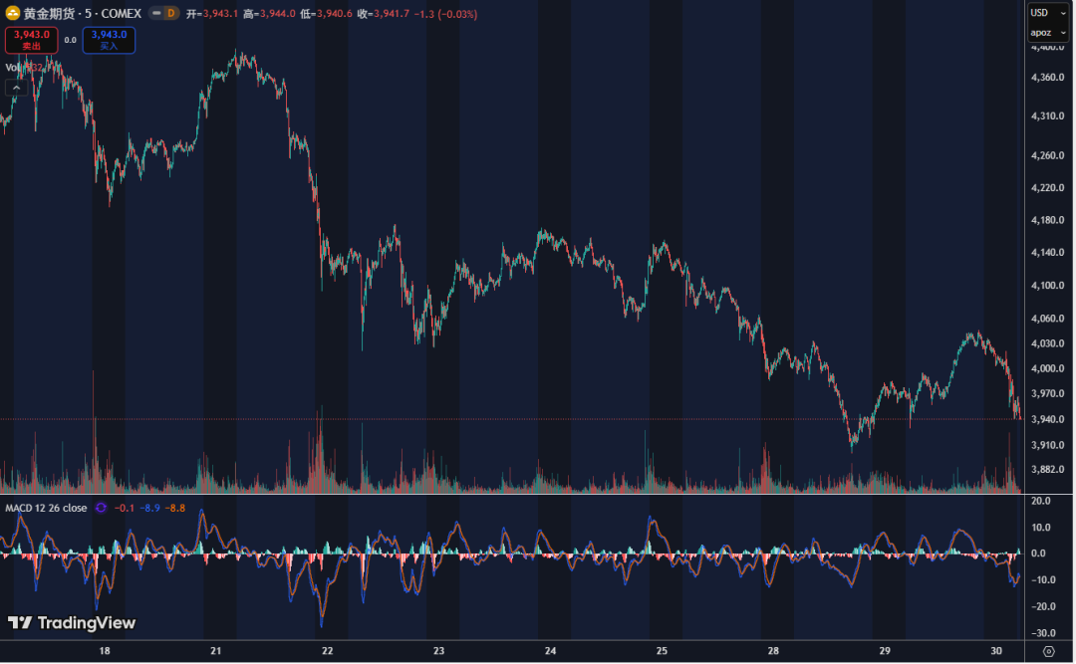Click the change value −1.3 (−0.03%)
The height and width of the screenshot is (664, 1076).
(445, 14)
